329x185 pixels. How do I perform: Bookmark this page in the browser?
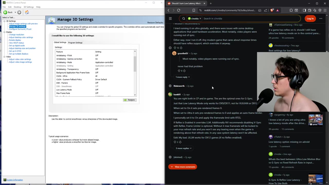[194, 10]
